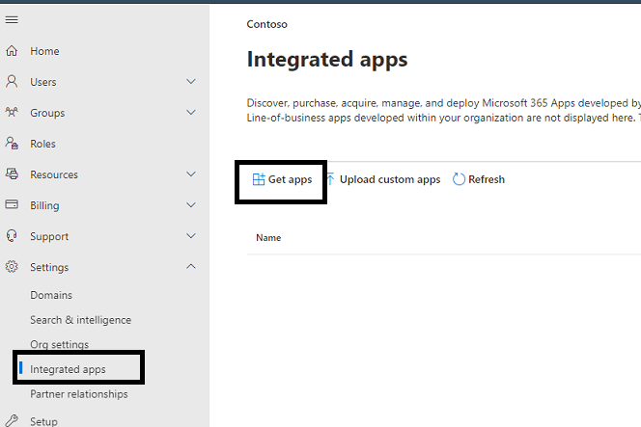This screenshot has width=641, height=427.
Task: Open Search & intelligence settings
Action: 80,320
